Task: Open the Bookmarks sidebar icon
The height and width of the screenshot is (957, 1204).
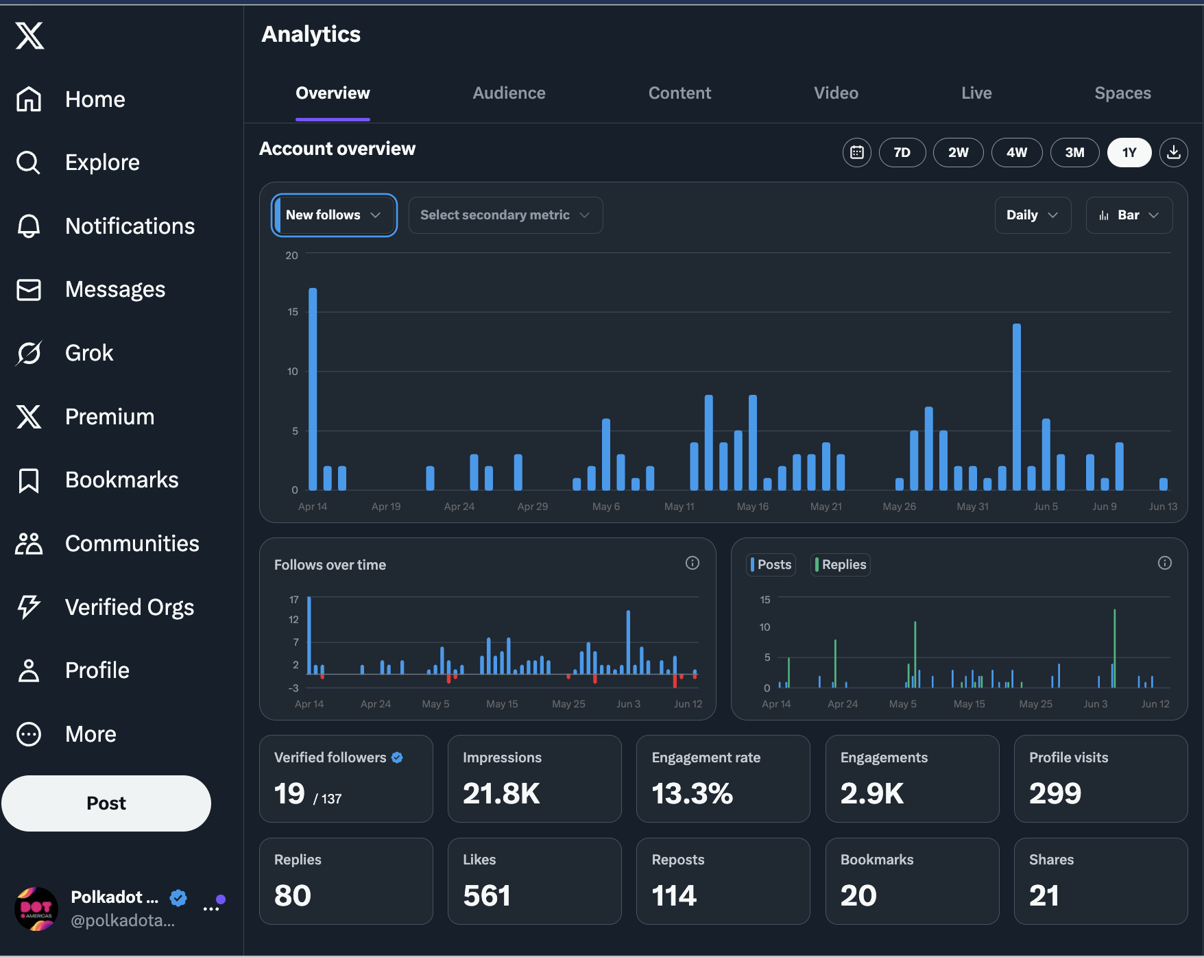Action: (x=29, y=481)
